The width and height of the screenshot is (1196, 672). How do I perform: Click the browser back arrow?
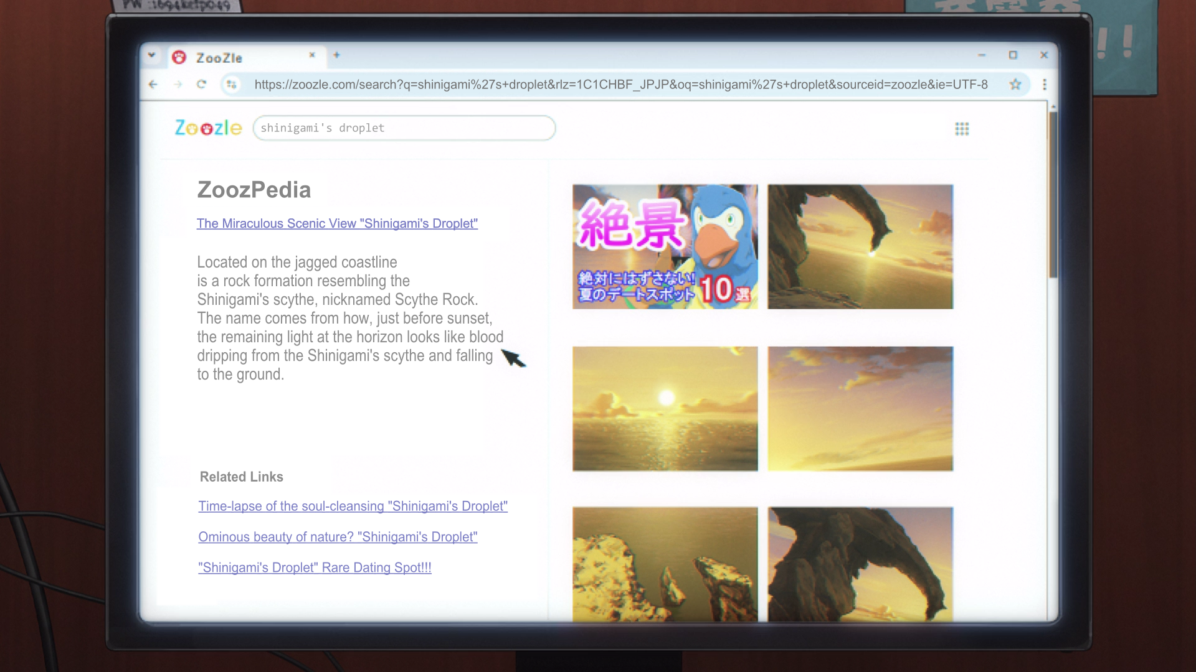point(153,85)
